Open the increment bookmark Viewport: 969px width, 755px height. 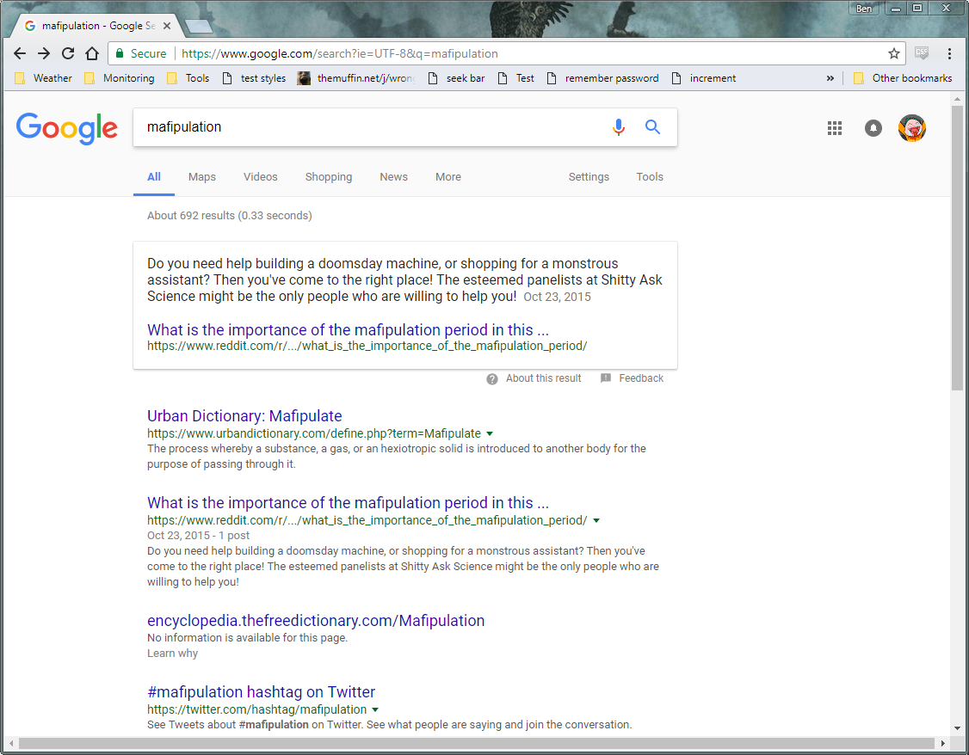[704, 78]
